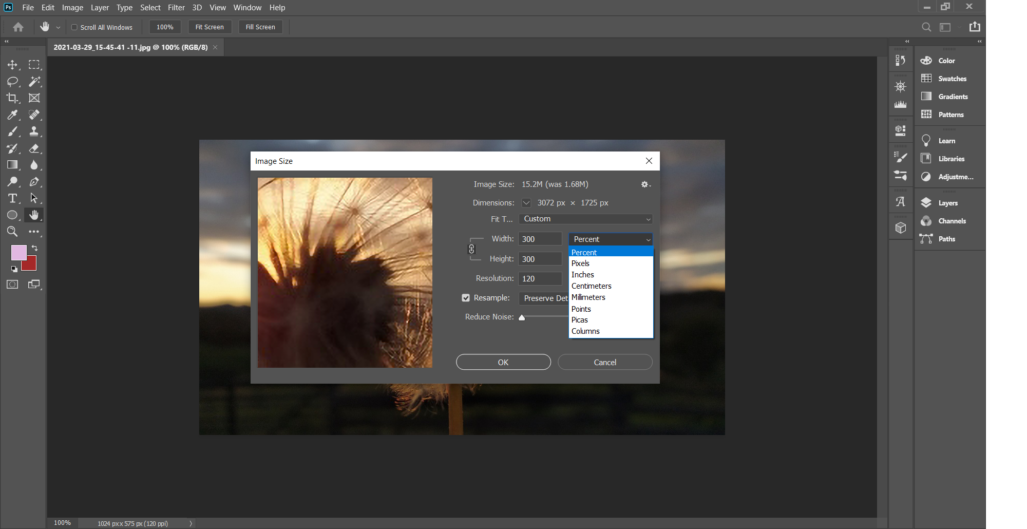This screenshot has width=1027, height=529.
Task: Enable Scroll All Windows checkbox
Action: point(74,27)
